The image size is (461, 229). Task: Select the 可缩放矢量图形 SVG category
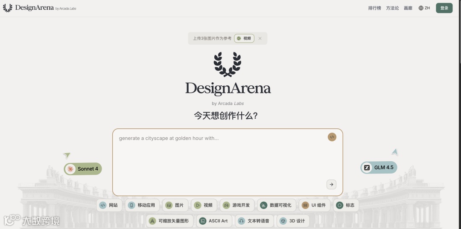tap(169, 221)
